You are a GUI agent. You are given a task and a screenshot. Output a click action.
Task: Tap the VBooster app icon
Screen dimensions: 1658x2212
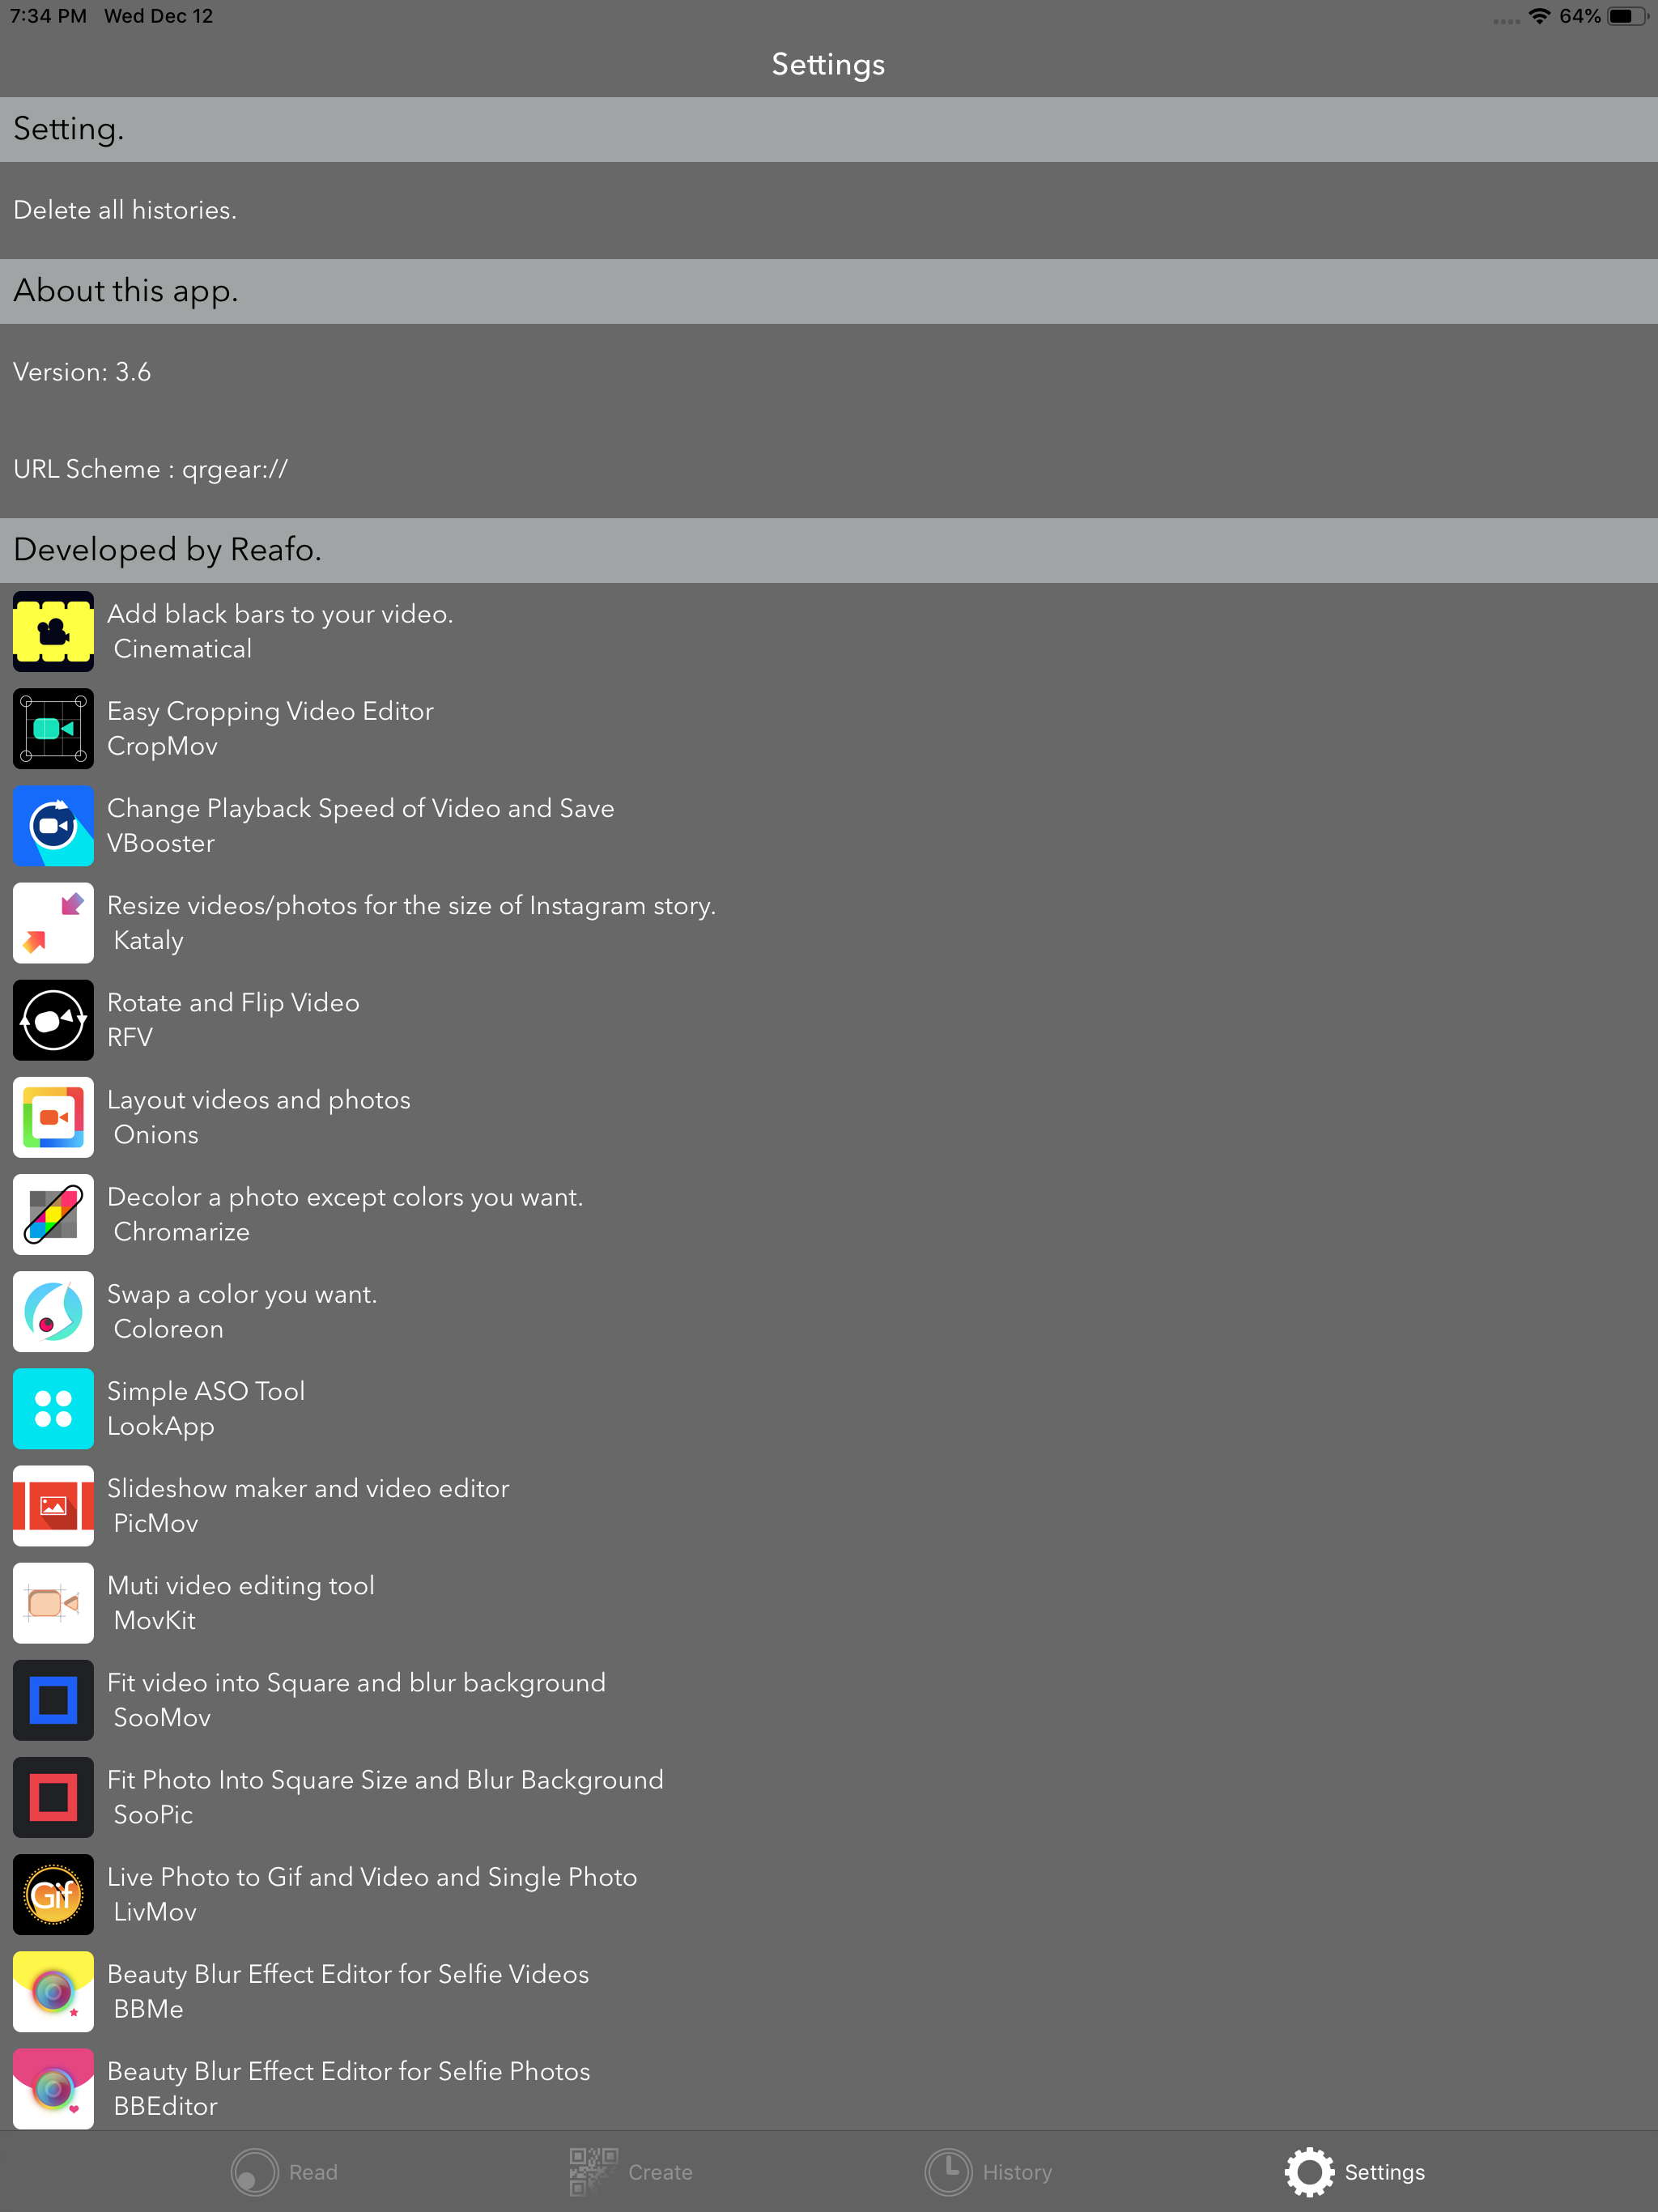[x=53, y=825]
